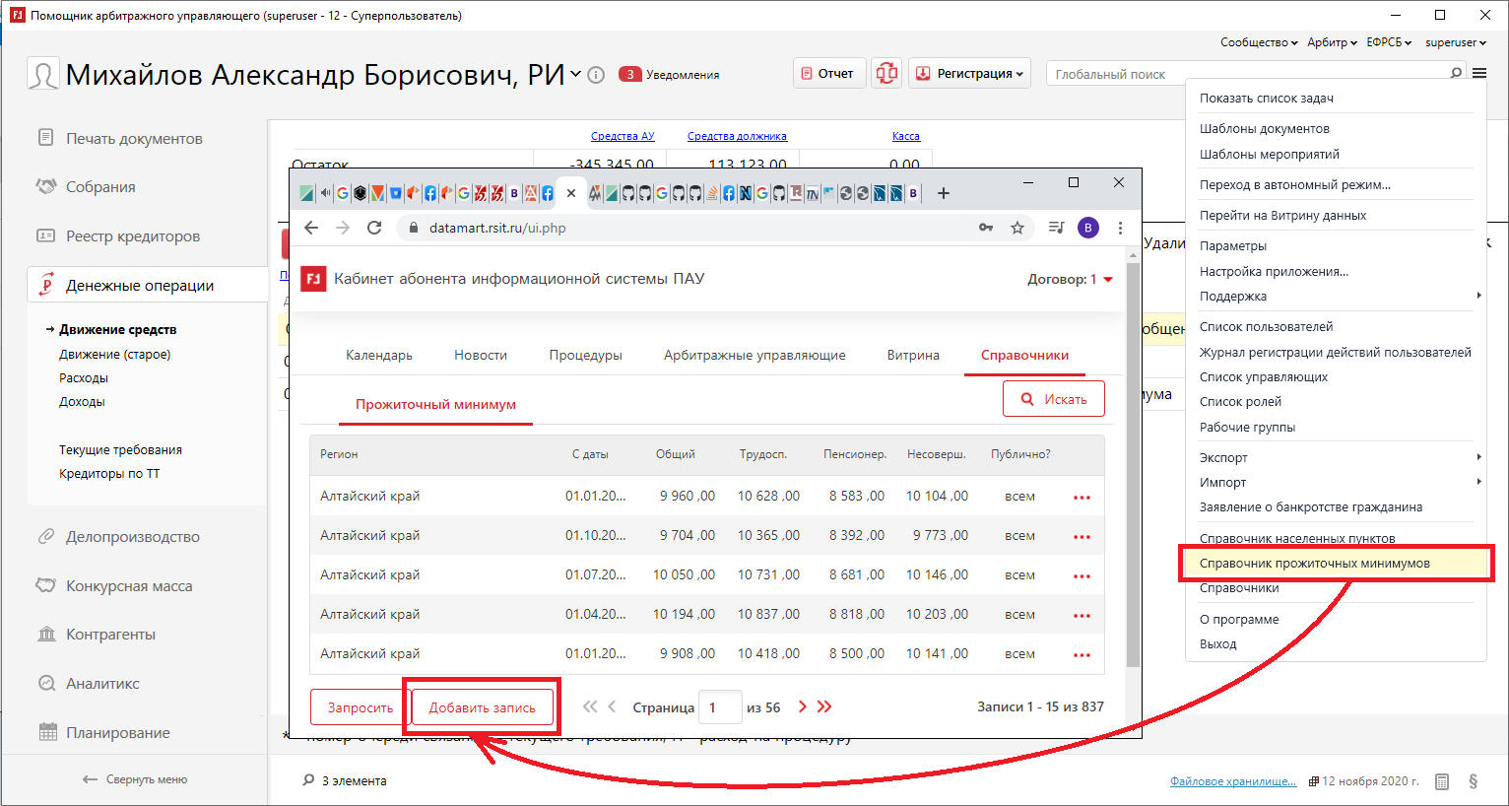
Task: Open the browser's three-dot menu
Action: [x=1120, y=228]
